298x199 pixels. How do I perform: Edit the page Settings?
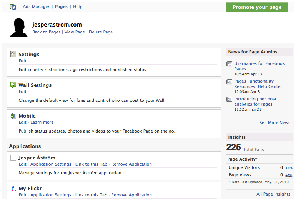click(22, 61)
